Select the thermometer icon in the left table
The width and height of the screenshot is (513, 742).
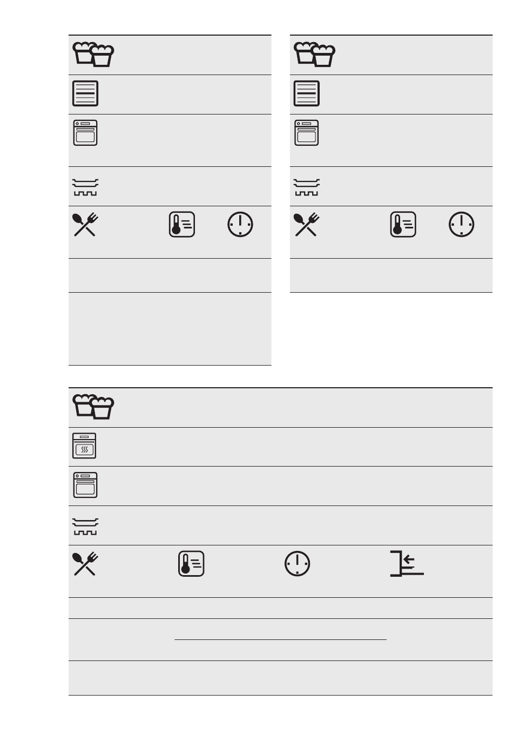[182, 225]
